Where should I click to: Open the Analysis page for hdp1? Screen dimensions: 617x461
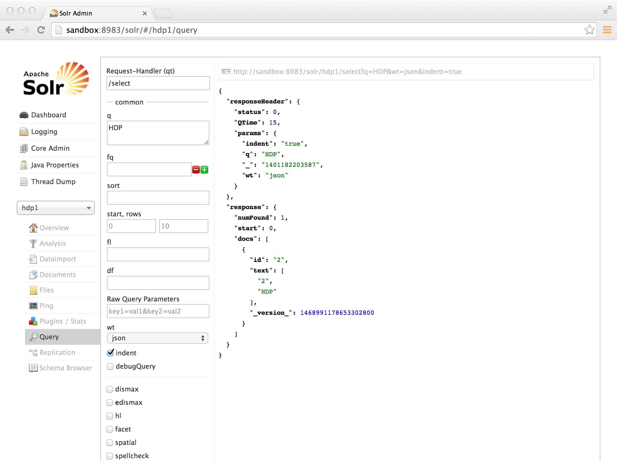pyautogui.click(x=52, y=244)
